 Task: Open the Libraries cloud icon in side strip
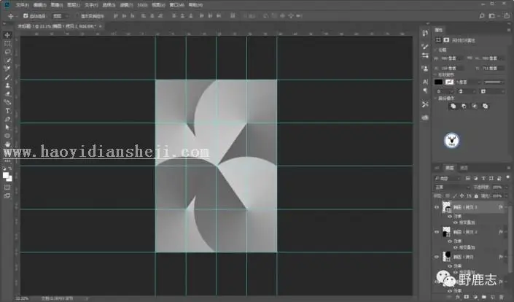tap(425, 117)
